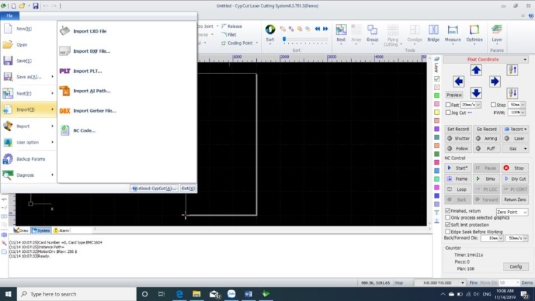Open the Optimize tool
This screenshot has height=301, width=535.
coord(475,33)
